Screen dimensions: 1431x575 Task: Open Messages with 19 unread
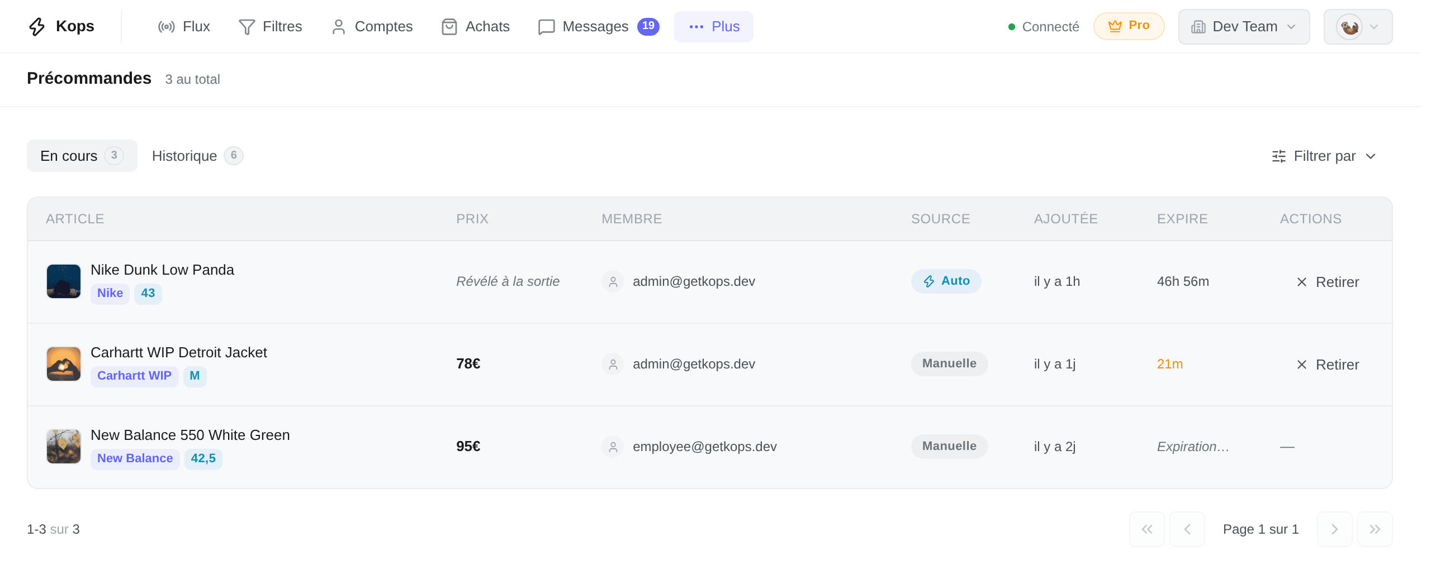(x=599, y=26)
